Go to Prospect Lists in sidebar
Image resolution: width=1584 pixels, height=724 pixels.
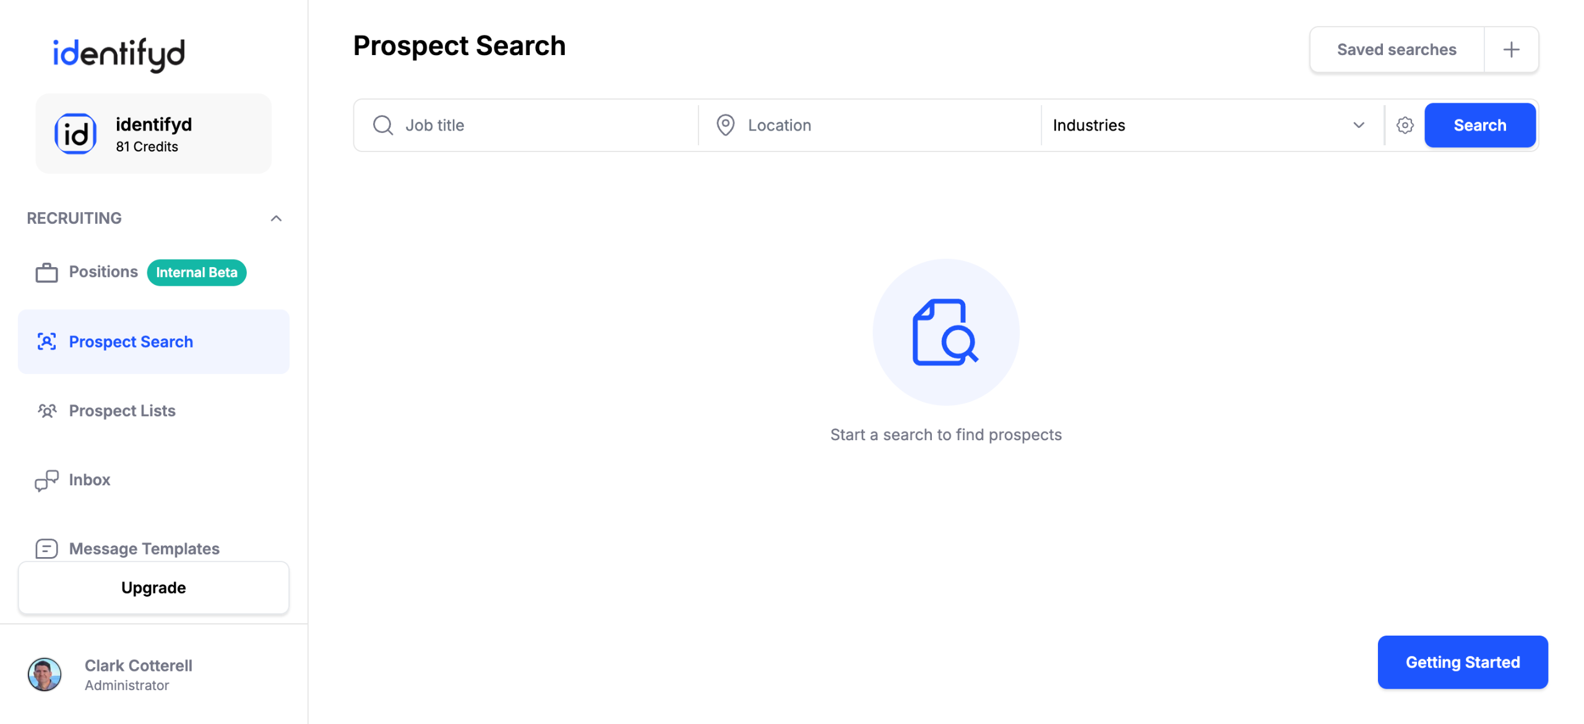[x=123, y=411]
